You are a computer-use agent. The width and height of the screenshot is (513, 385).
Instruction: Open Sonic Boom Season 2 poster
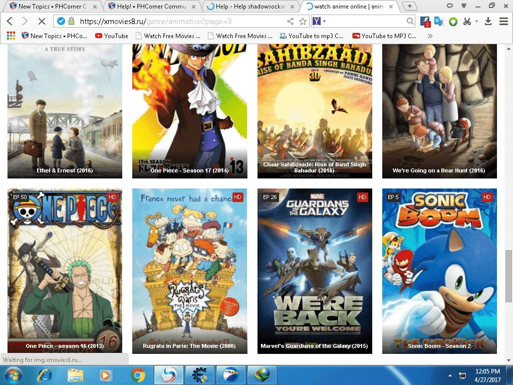[x=439, y=271]
